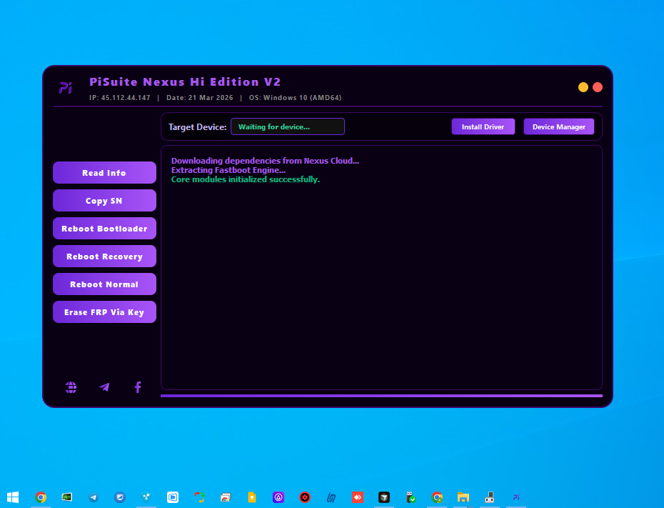Screen dimensions: 664x508
Task: Click inside the log output panel
Action: (x=381, y=286)
